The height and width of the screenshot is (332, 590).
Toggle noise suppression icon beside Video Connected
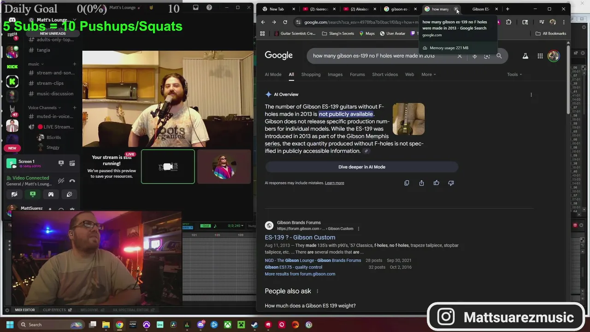tap(61, 181)
